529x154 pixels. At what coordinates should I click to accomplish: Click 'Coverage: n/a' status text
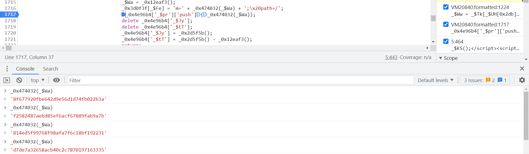pos(415,57)
